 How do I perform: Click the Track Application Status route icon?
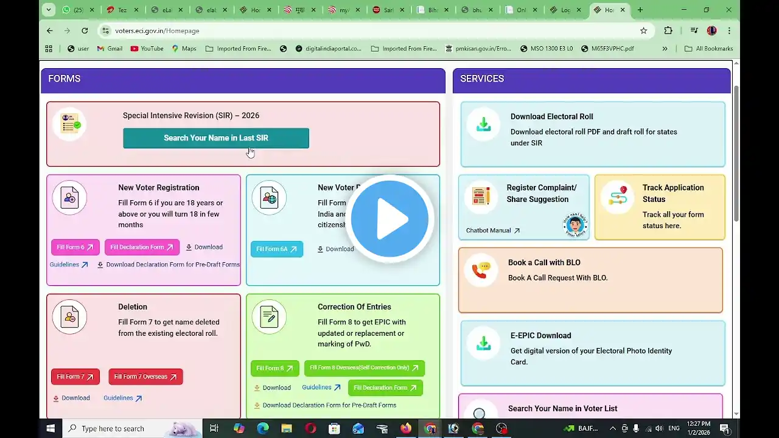click(617, 197)
